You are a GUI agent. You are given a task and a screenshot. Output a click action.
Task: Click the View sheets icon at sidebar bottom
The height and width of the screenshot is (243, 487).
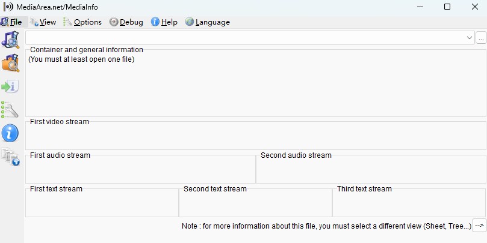pyautogui.click(x=11, y=156)
